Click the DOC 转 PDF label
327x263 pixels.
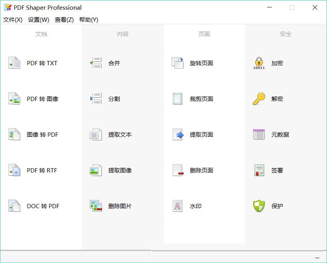43,206
